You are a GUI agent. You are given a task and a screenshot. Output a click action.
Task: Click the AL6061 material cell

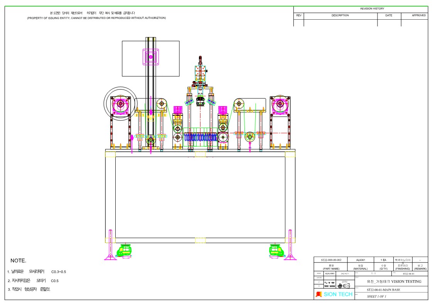pos(361,260)
